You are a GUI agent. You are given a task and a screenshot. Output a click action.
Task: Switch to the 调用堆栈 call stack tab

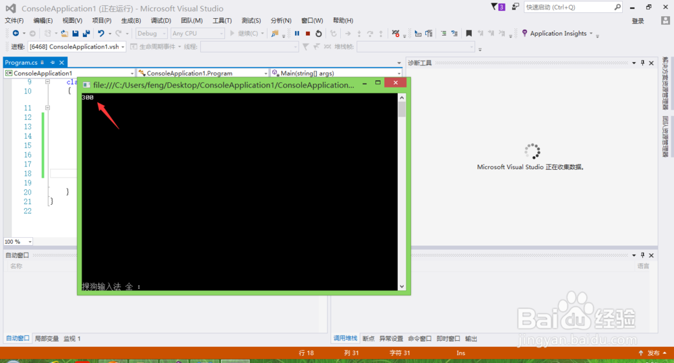pyautogui.click(x=346, y=339)
